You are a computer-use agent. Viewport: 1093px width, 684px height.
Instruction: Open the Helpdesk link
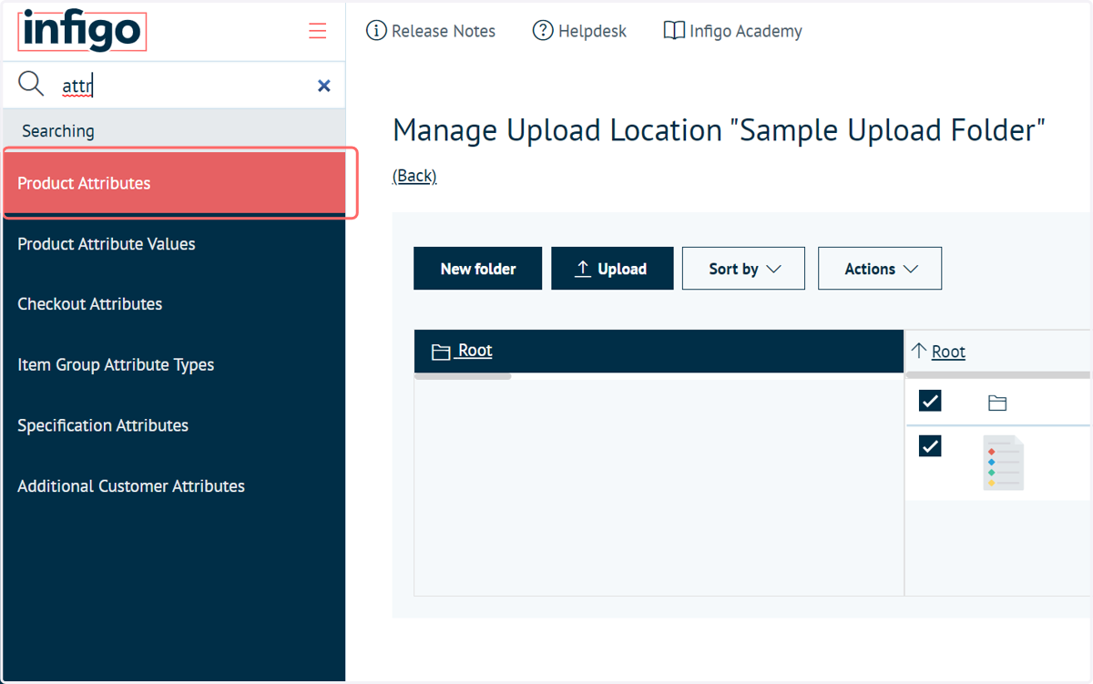[579, 31]
